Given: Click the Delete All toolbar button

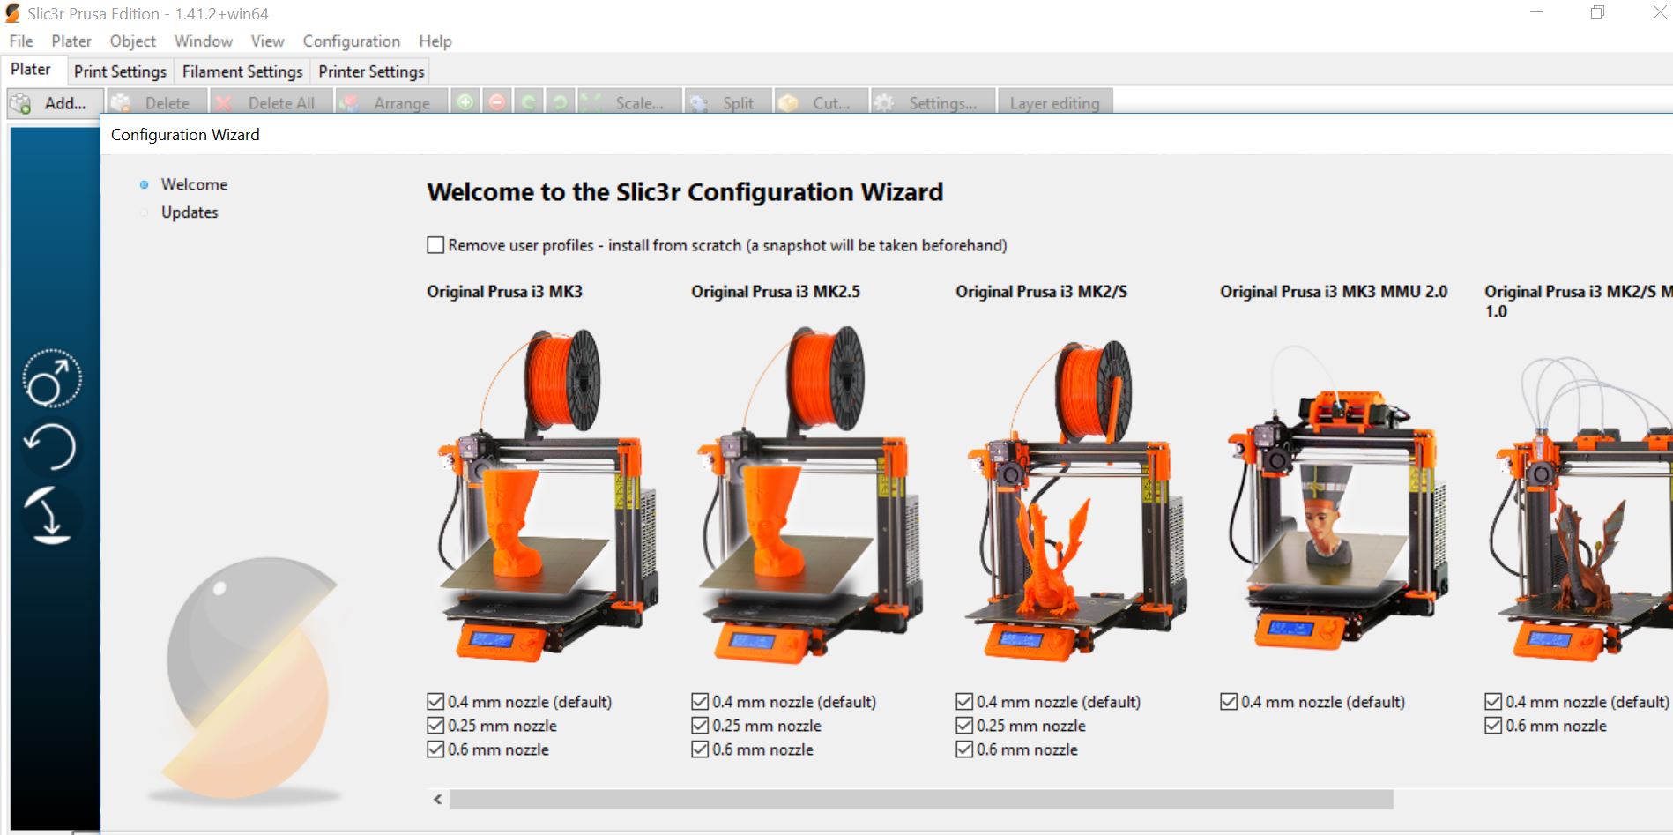Looking at the screenshot, I should [x=271, y=103].
